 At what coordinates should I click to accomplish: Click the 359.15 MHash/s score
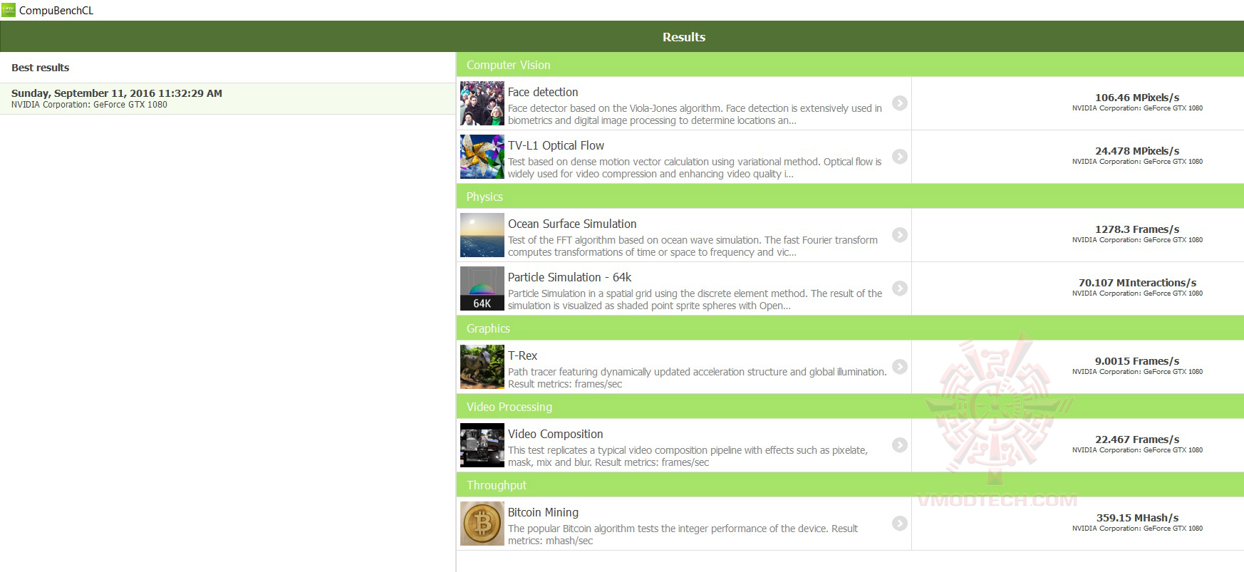(x=1137, y=518)
